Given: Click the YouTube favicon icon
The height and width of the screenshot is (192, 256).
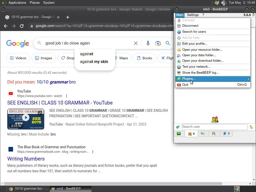Looking at the screenshot, I should [11, 93].
